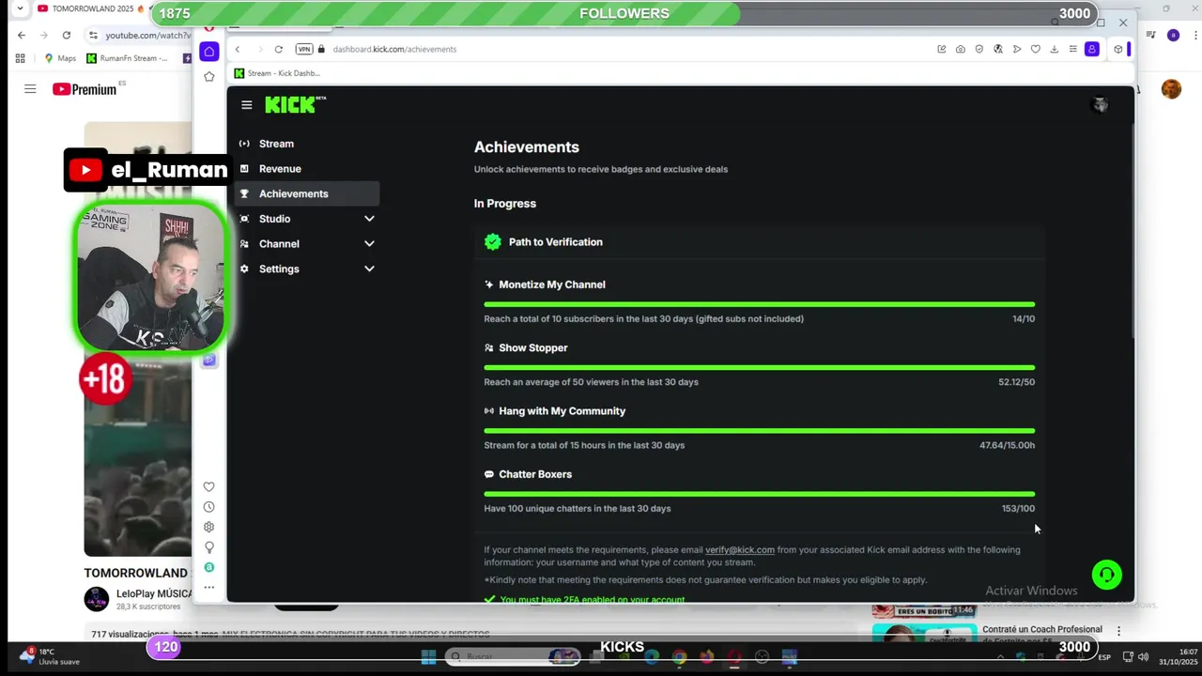
Task: Click Opera translate globe icon
Action: point(997,49)
